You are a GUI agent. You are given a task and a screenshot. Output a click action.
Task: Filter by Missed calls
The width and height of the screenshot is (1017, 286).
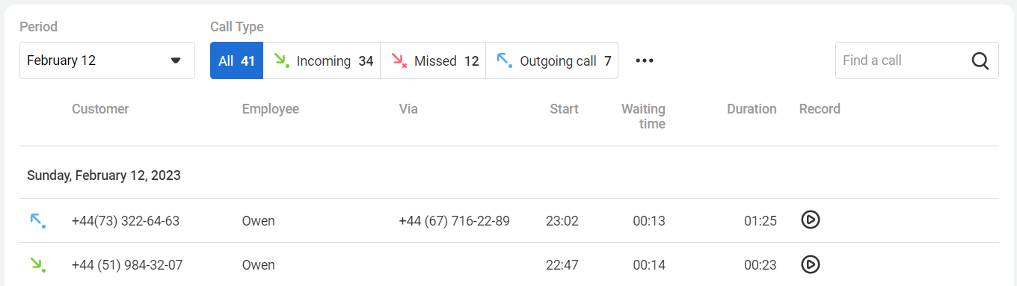tap(433, 60)
